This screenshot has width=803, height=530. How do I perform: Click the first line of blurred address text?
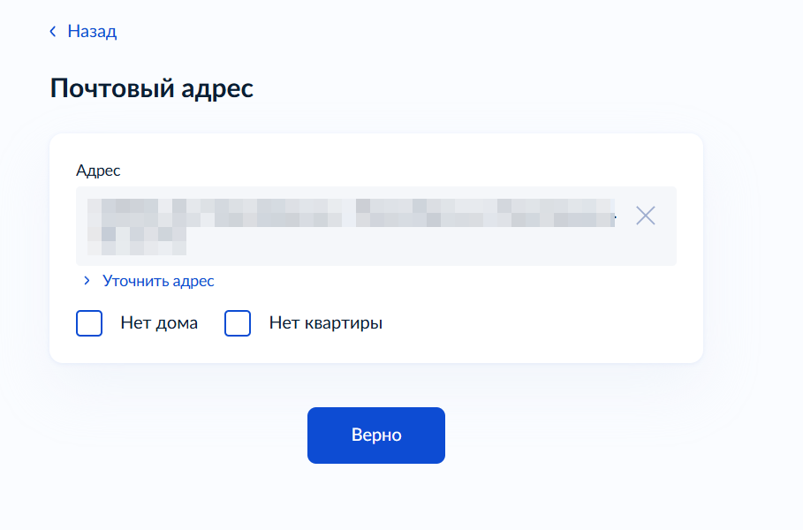coord(353,210)
